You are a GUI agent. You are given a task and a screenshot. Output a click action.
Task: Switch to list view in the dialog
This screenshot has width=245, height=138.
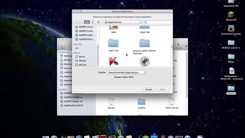pyautogui.click(x=93, y=22)
